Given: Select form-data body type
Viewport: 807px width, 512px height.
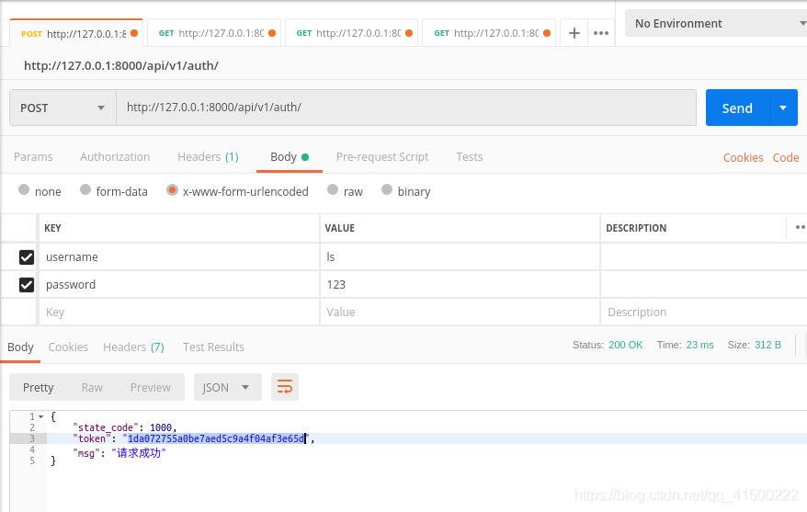Looking at the screenshot, I should tap(85, 190).
